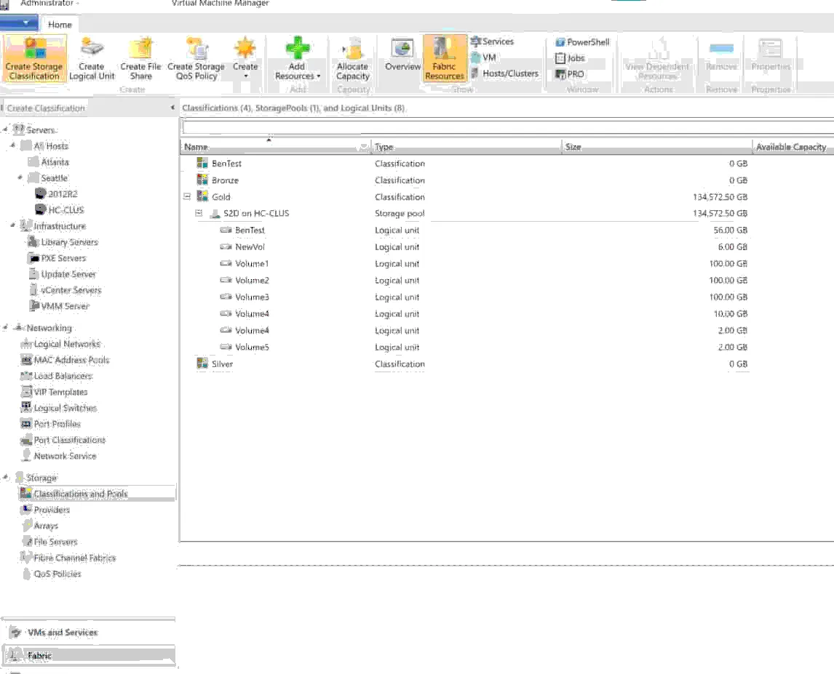Image resolution: width=834 pixels, height=674 pixels.
Task: Click Allocate Capacity icon
Action: pyautogui.click(x=353, y=58)
